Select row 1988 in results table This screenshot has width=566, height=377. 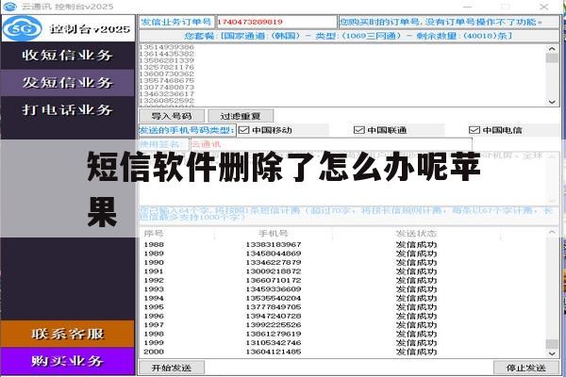click(x=342, y=245)
